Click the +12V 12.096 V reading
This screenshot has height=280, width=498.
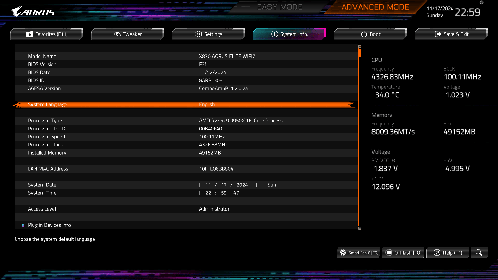(x=386, y=187)
